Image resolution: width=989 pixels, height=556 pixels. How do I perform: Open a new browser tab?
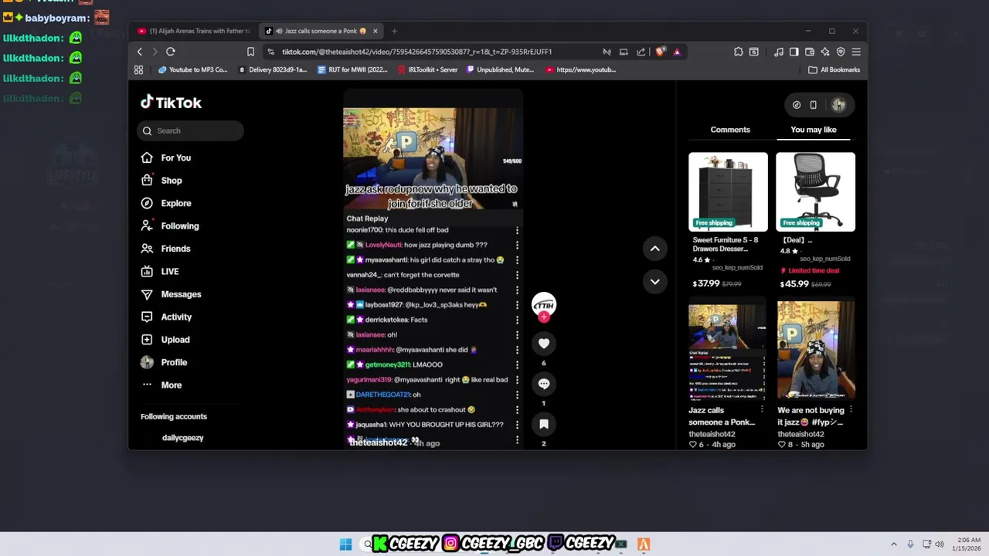394,31
